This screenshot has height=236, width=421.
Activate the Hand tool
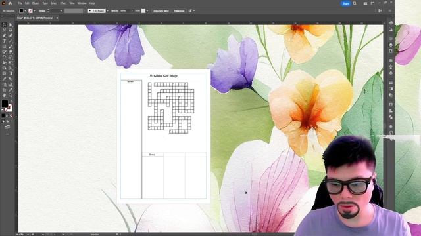(x=5, y=95)
